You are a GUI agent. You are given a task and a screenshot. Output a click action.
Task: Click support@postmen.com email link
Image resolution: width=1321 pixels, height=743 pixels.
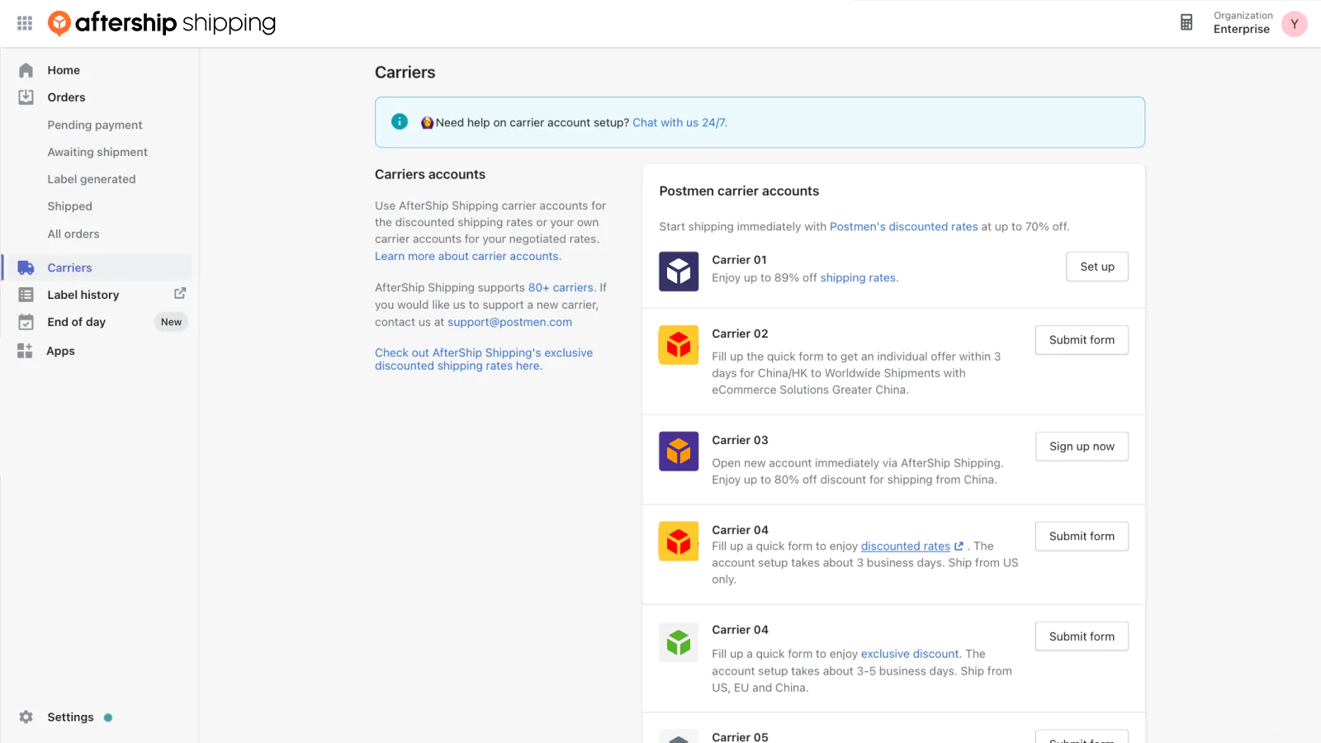(x=509, y=322)
